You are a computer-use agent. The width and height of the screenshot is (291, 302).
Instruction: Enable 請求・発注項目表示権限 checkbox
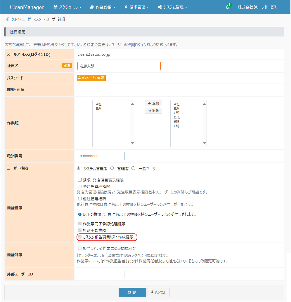coord(80,180)
